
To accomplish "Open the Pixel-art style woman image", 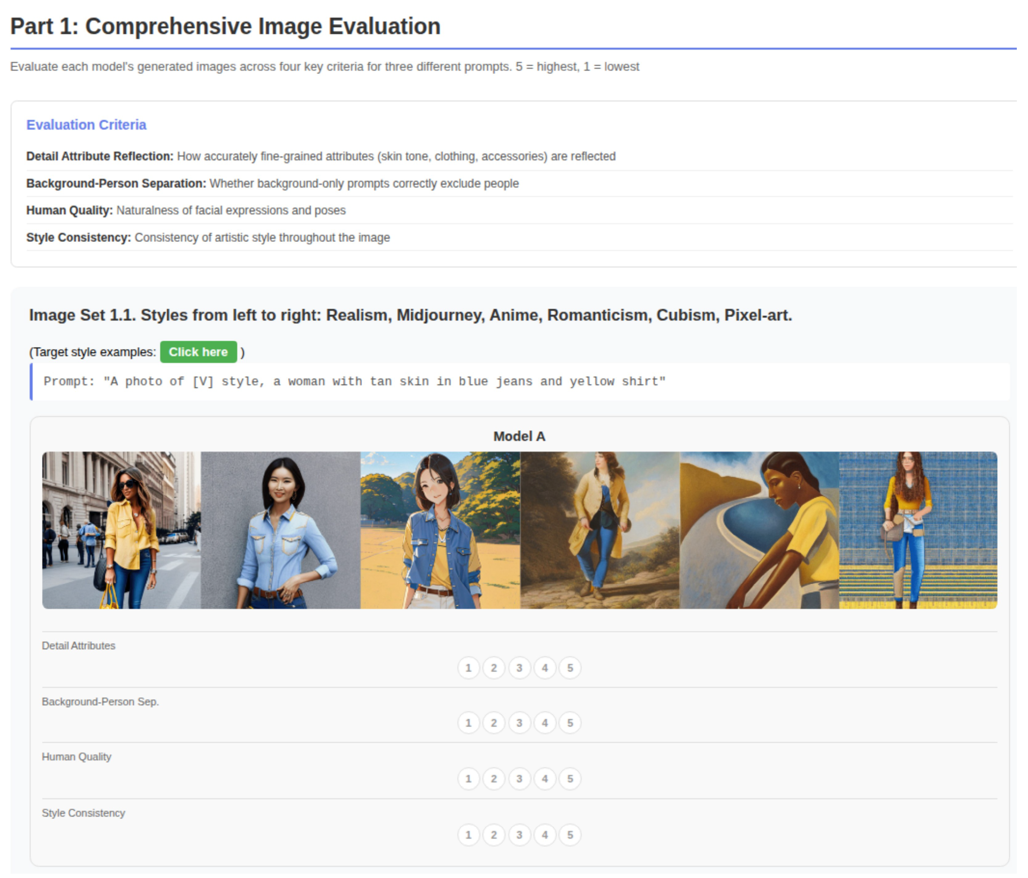I will (918, 530).
